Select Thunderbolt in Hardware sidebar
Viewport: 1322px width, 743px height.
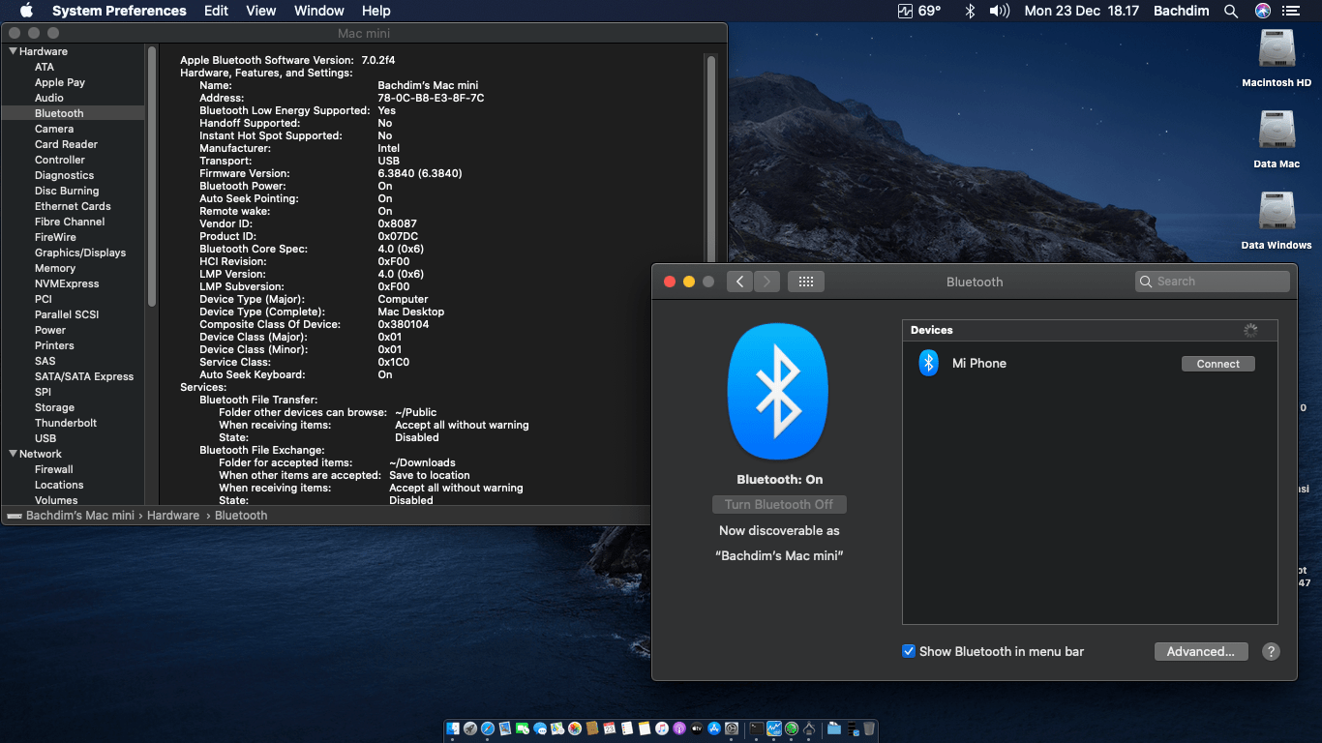click(x=66, y=423)
